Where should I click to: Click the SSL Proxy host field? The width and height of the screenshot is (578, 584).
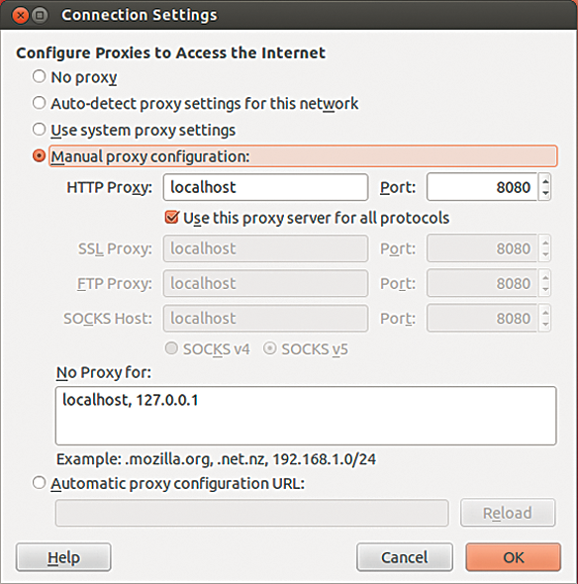pyautogui.click(x=265, y=248)
